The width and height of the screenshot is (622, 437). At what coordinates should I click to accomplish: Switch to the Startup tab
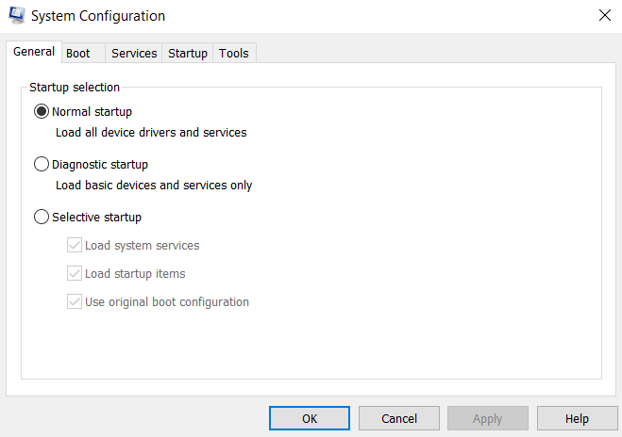(187, 54)
